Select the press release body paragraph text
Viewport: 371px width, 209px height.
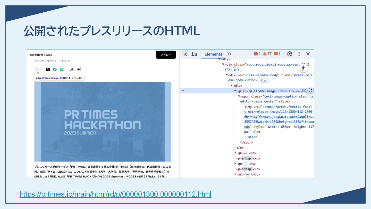[x=102, y=172]
